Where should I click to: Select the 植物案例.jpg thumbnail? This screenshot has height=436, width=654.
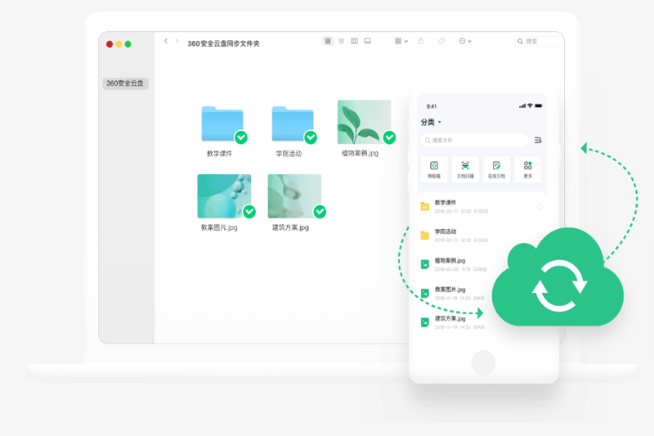coord(364,123)
